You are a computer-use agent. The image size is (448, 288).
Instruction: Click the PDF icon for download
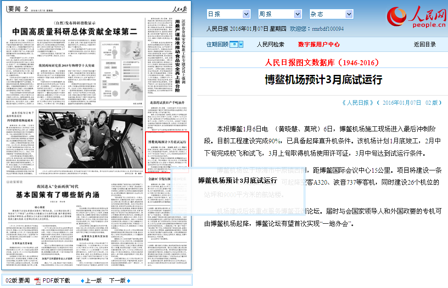click(38, 281)
